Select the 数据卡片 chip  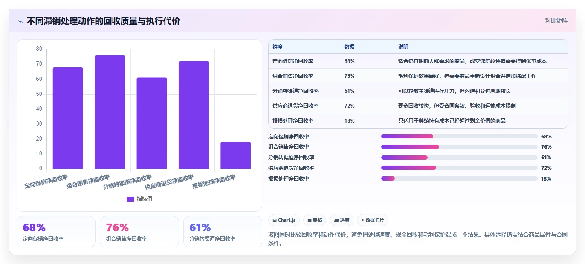373,220
